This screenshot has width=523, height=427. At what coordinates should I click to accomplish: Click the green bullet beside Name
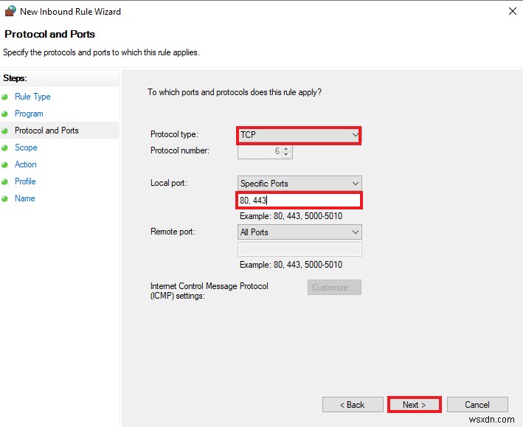(4, 199)
